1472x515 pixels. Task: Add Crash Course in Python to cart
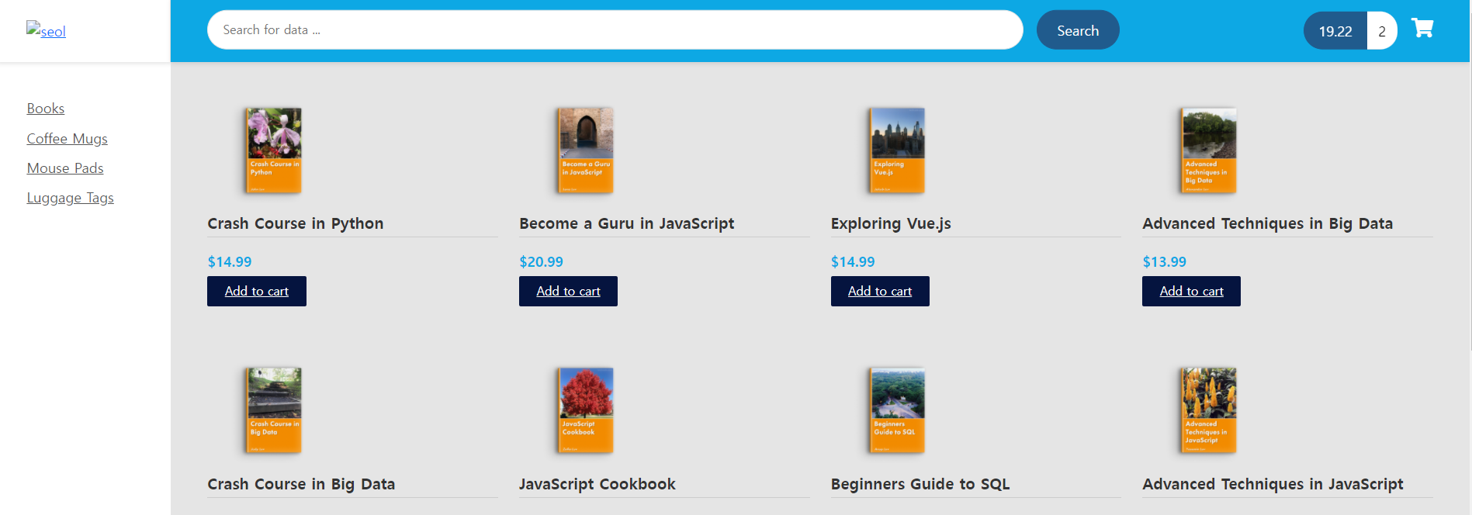[257, 291]
